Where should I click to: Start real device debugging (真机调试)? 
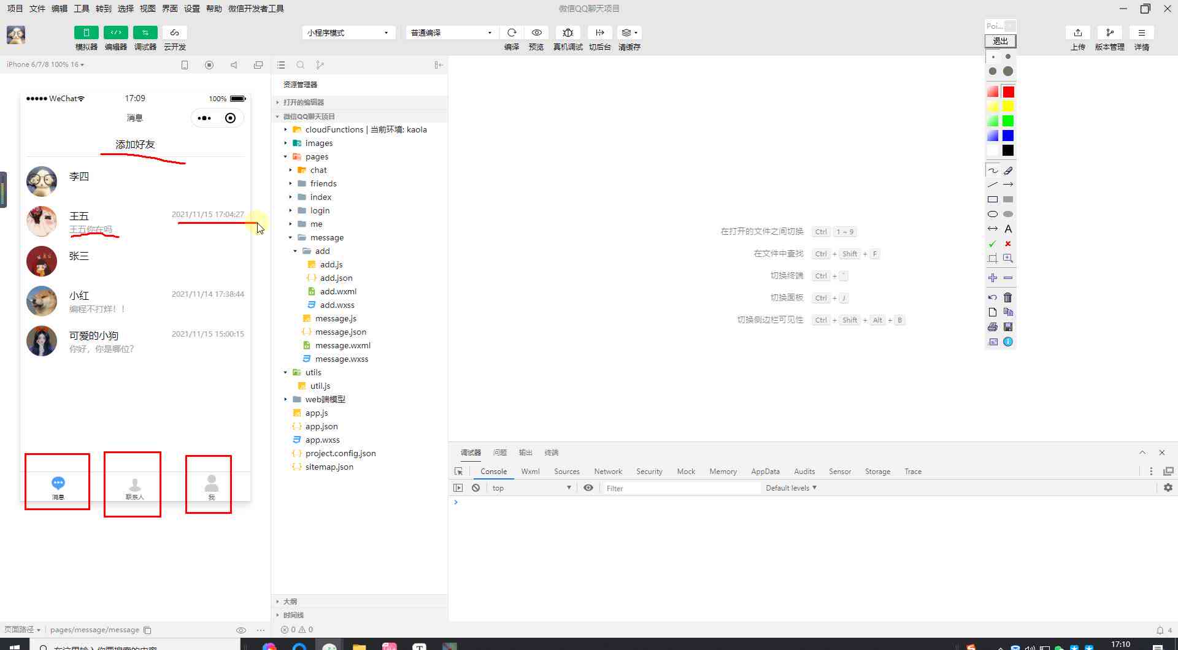click(568, 32)
